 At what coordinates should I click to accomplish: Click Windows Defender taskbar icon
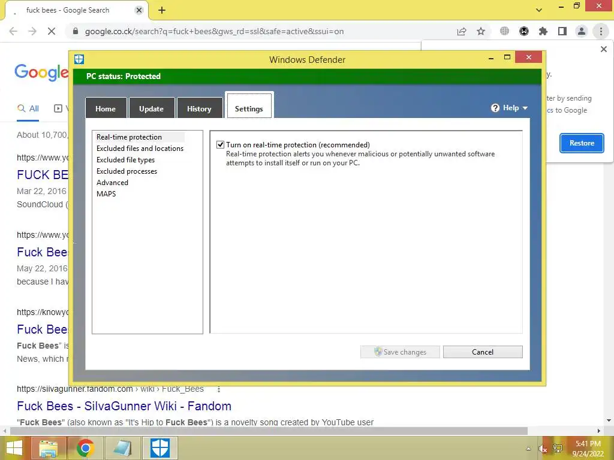[159, 448]
